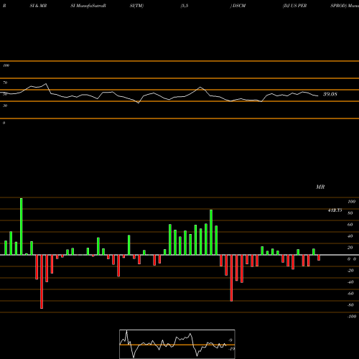
Task: Open the mini overview chart at bottom
Action: (177, 344)
